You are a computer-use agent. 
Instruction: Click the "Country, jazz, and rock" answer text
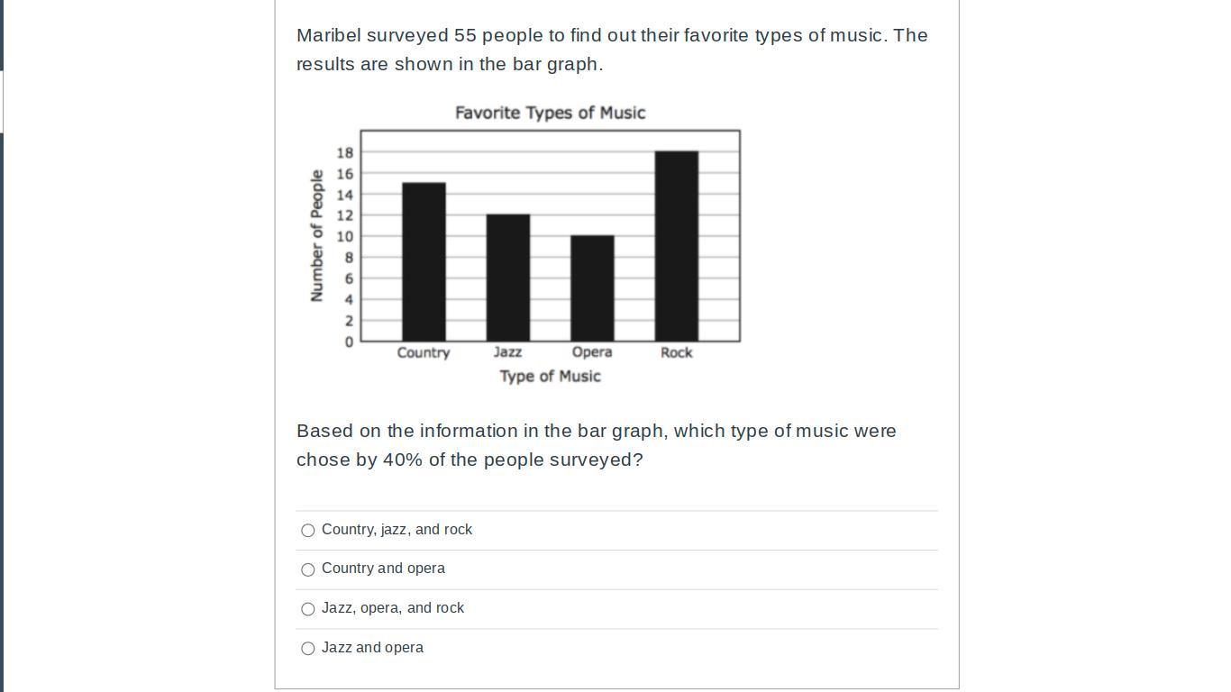tap(397, 530)
